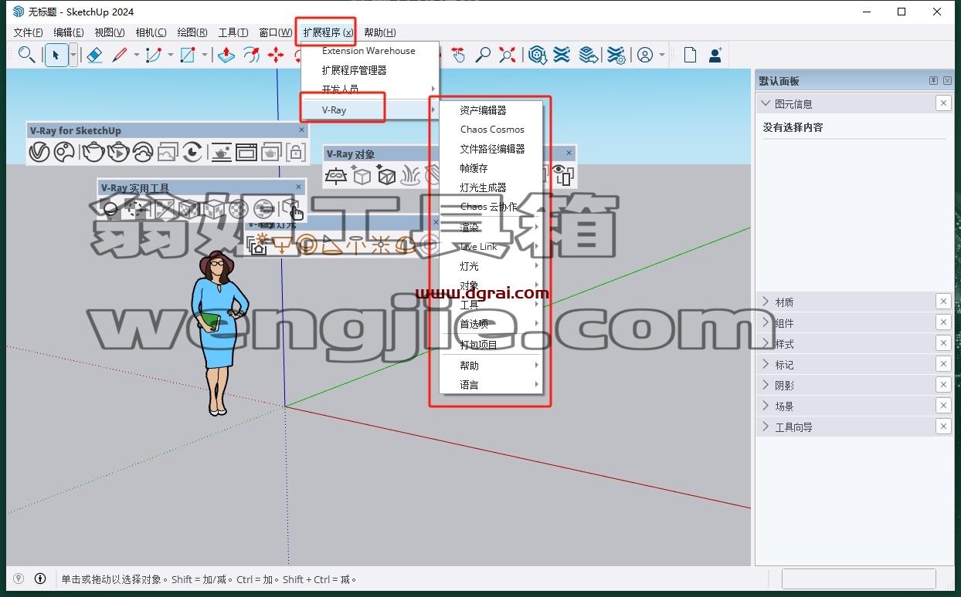
Task: Click sphere icon in V-Ray utilities toolbar
Action: coord(110,208)
